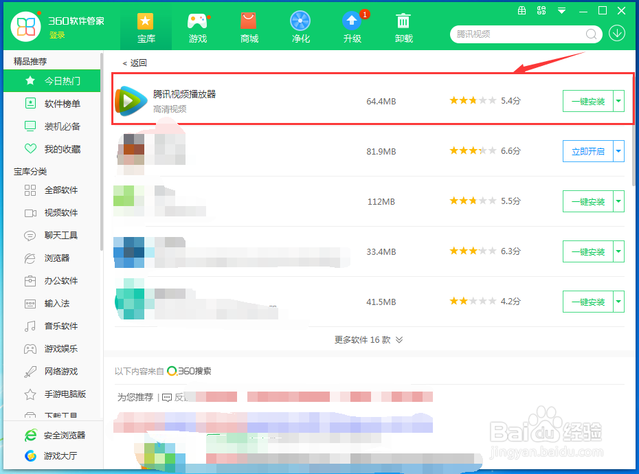Click the sidebar vertical scrollbar
Screen dimensions: 639x474
[x=102, y=151]
